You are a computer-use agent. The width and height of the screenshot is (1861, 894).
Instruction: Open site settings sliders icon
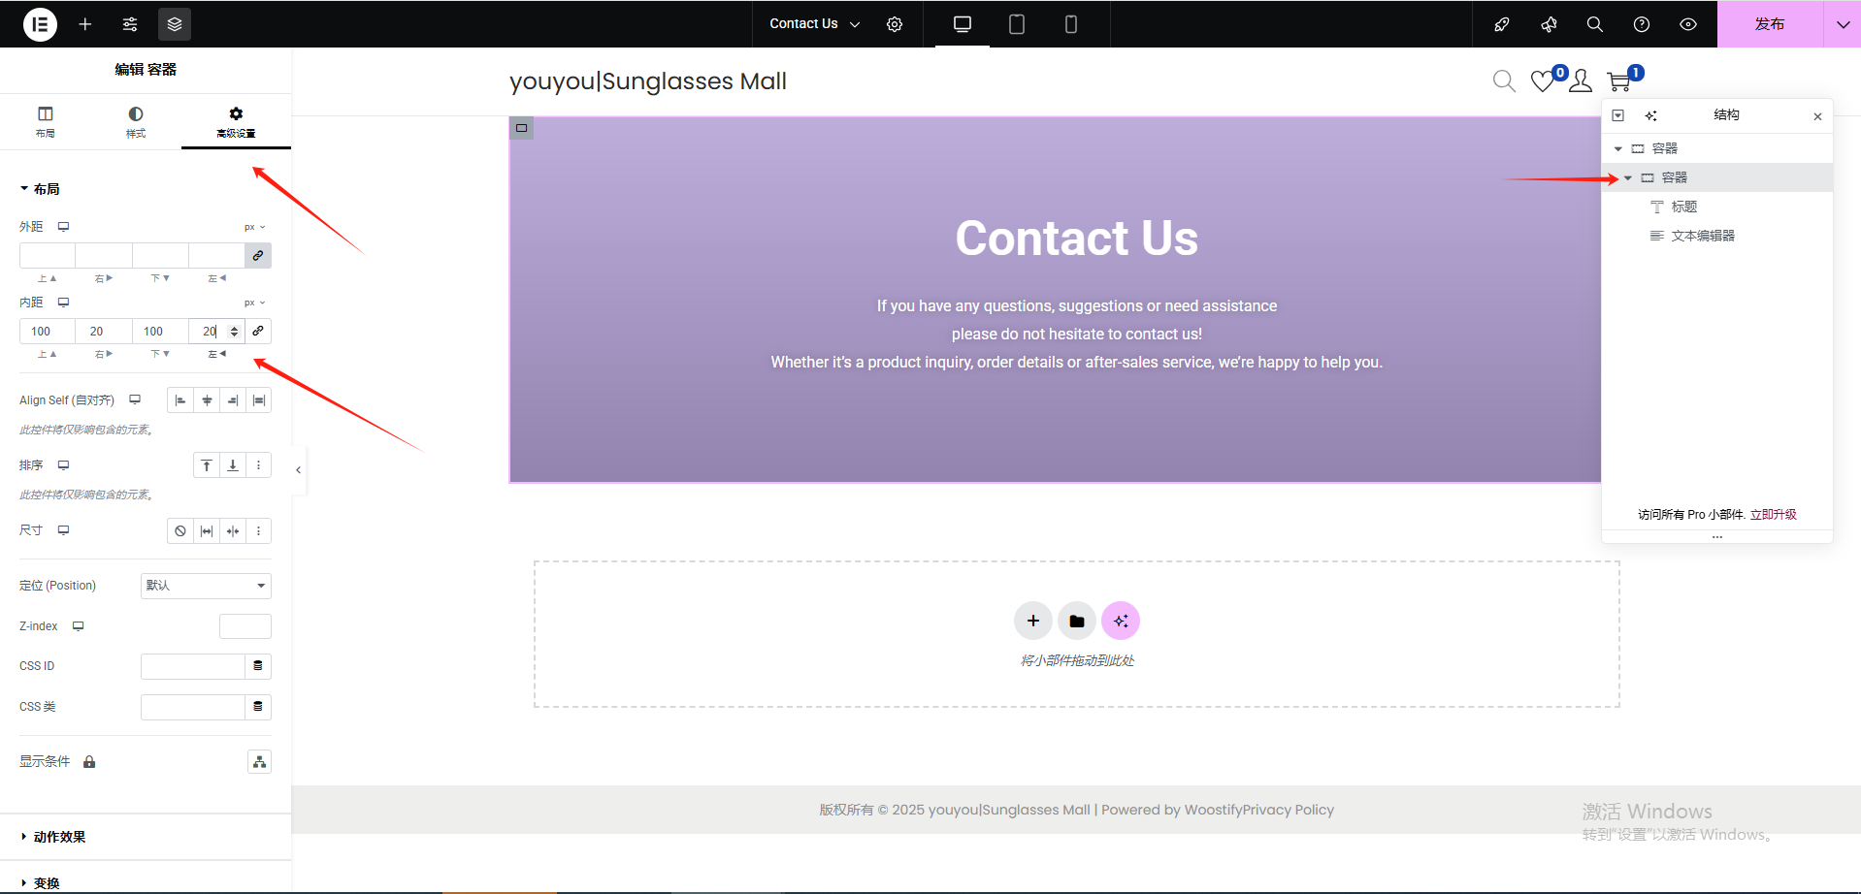[130, 24]
